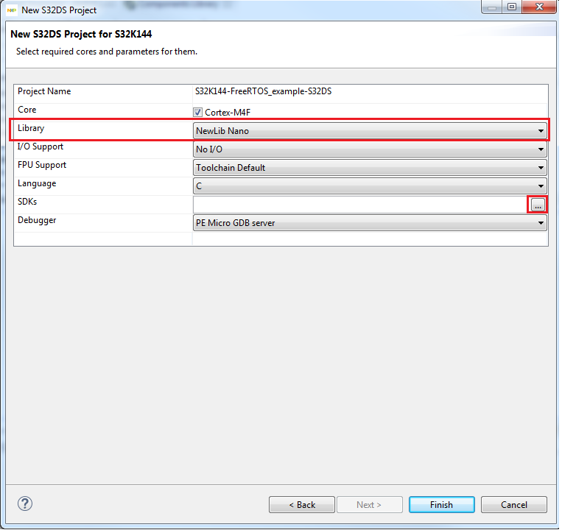This screenshot has height=530, width=562.
Task: Click the heading New S32DS Project for S32K144
Action: pyautogui.click(x=81, y=34)
